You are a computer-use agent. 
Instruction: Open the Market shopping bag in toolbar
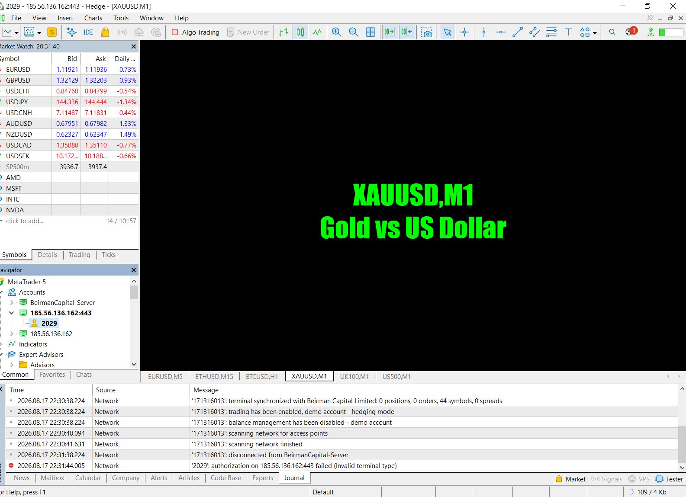tap(105, 32)
